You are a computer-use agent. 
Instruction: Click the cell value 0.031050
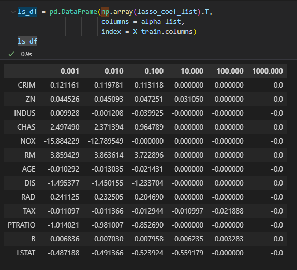pyautogui.click(x=189, y=99)
